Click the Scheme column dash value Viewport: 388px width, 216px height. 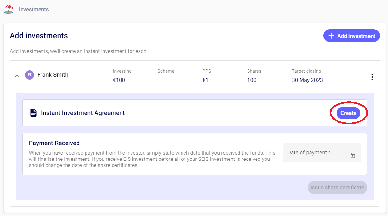coord(160,80)
